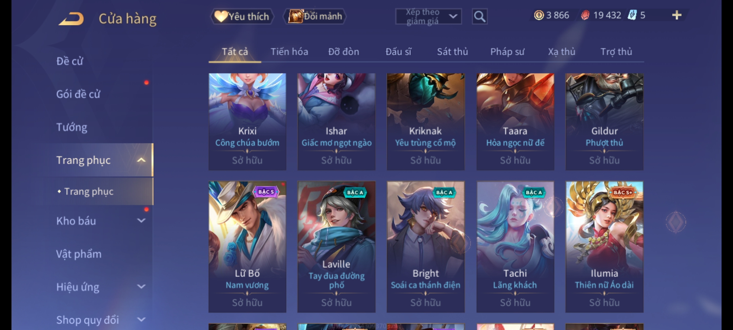Collapse the Trang phục sidebar section

click(141, 160)
